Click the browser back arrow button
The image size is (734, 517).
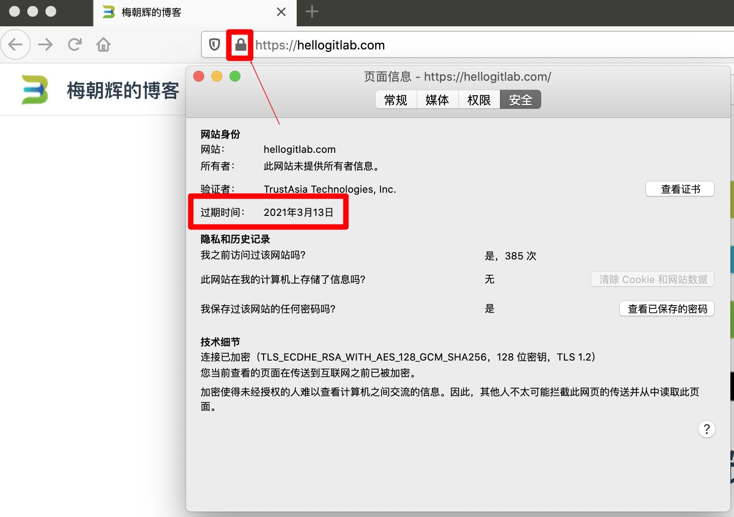tap(15, 44)
